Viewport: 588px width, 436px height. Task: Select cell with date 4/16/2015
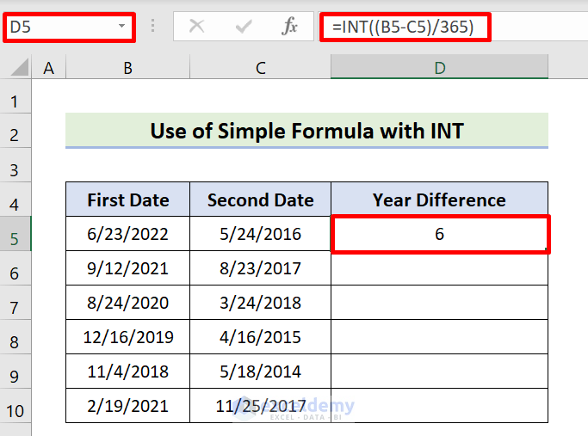pyautogui.click(x=260, y=337)
